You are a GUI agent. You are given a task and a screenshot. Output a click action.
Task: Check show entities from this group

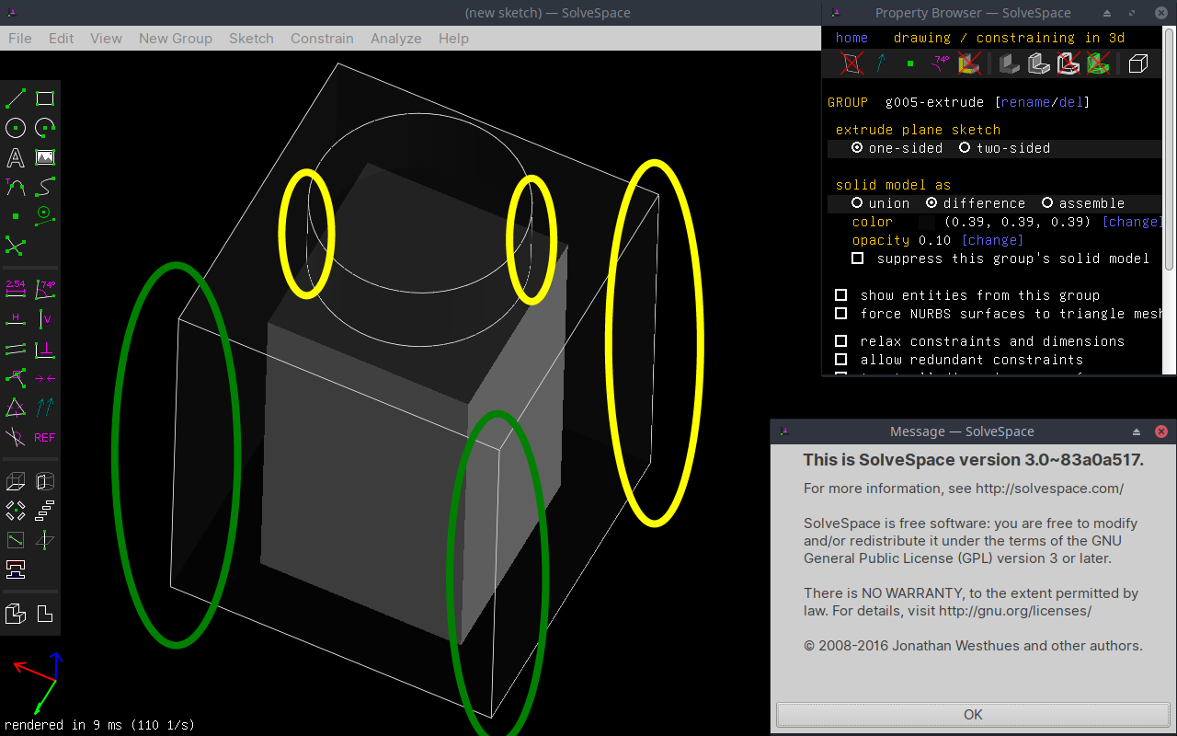pyautogui.click(x=840, y=295)
